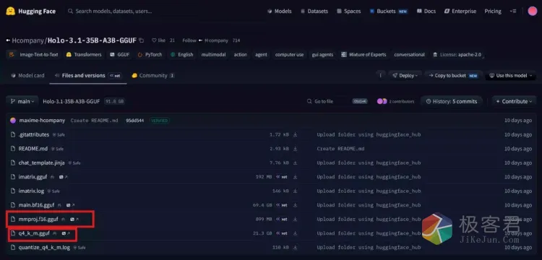Open Docs in the top navigation
This screenshot has height=260, width=542.
[x=426, y=11]
